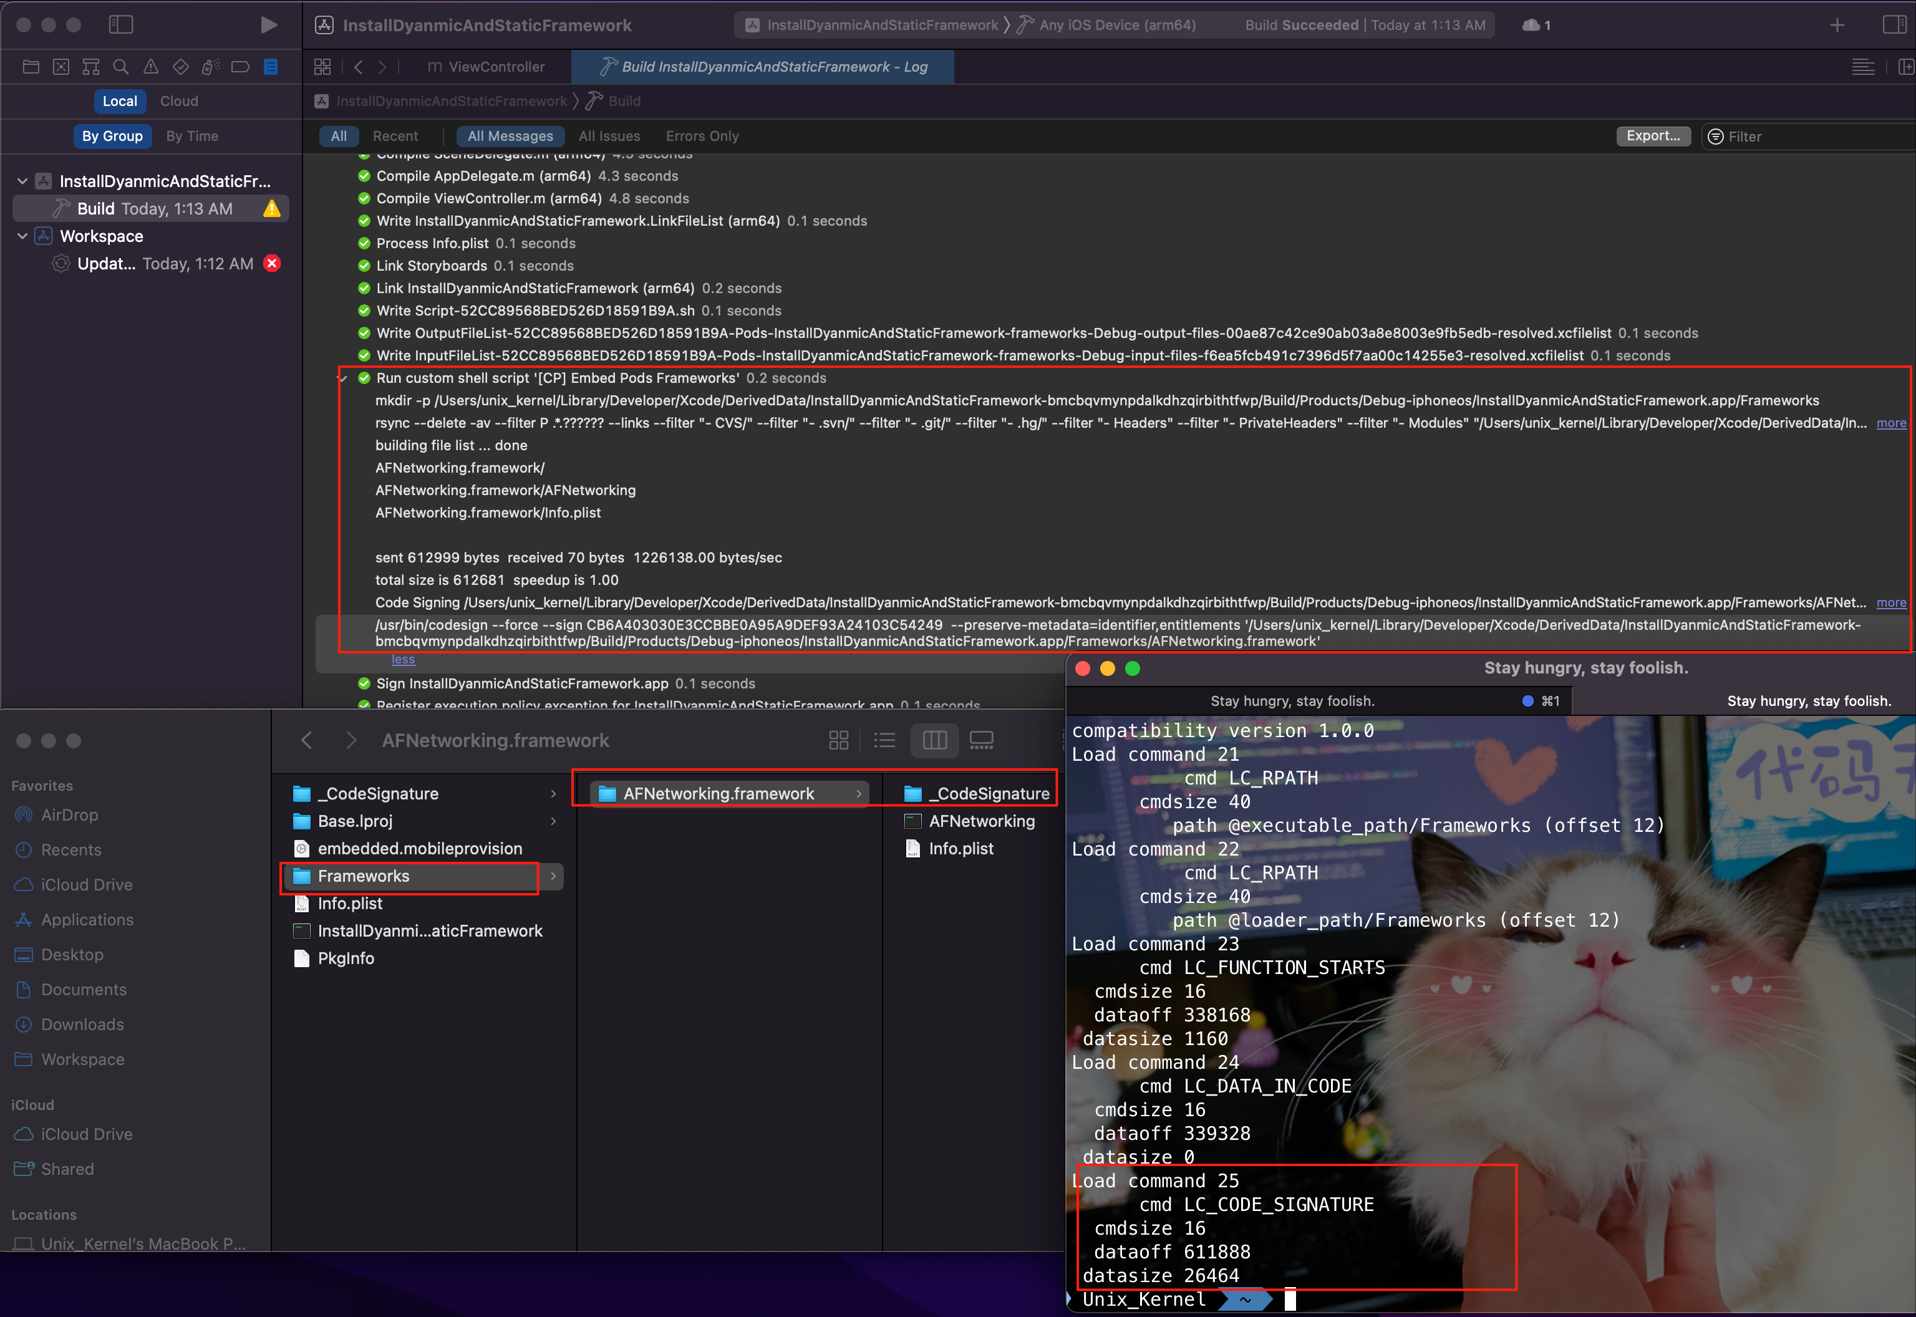
Task: Open the Report navigator icon
Action: click(271, 67)
